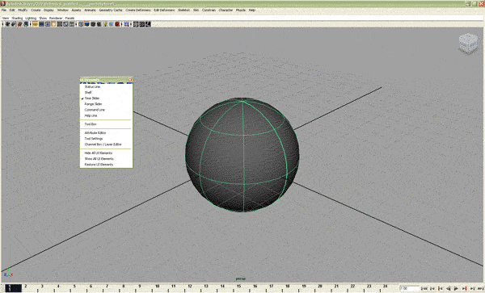Click the bookmarks icon in panel toolbar

point(19,23)
